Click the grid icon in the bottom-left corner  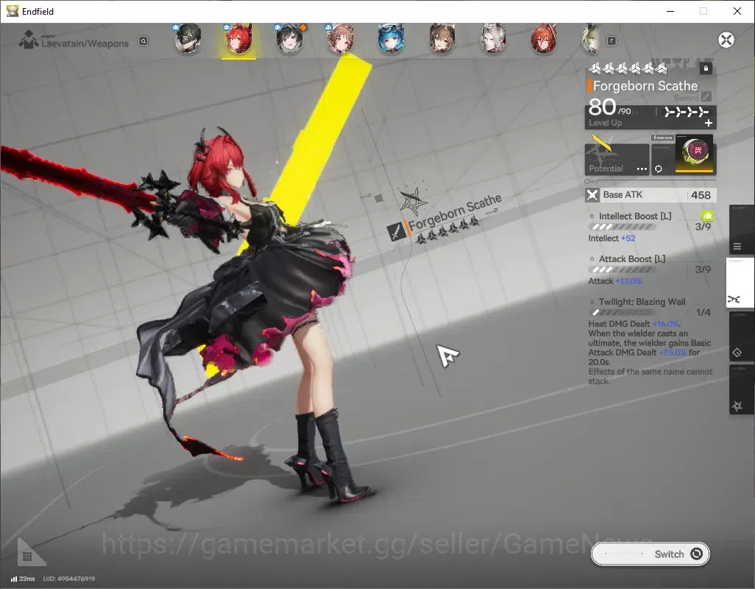[x=27, y=557]
